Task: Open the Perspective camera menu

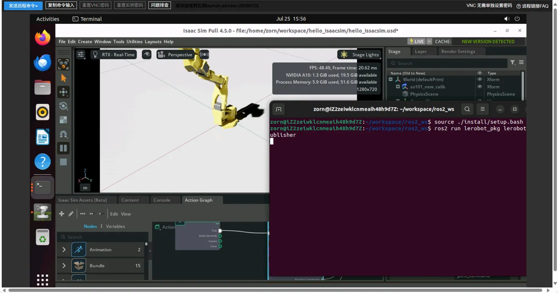Action: tap(175, 54)
